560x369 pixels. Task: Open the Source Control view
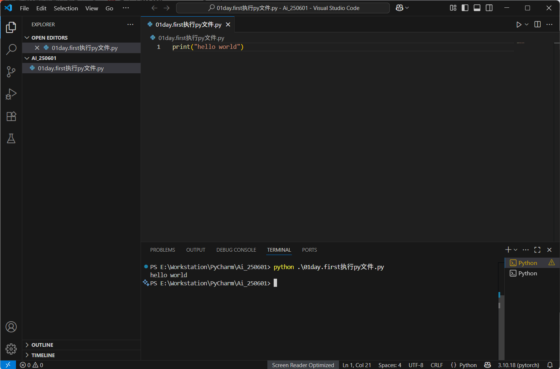coord(11,72)
